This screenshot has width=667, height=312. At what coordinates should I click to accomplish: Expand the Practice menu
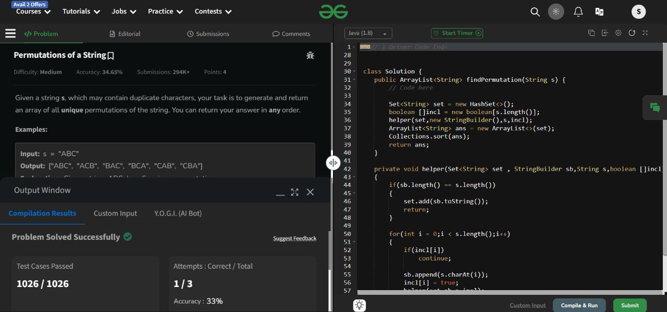(x=166, y=11)
